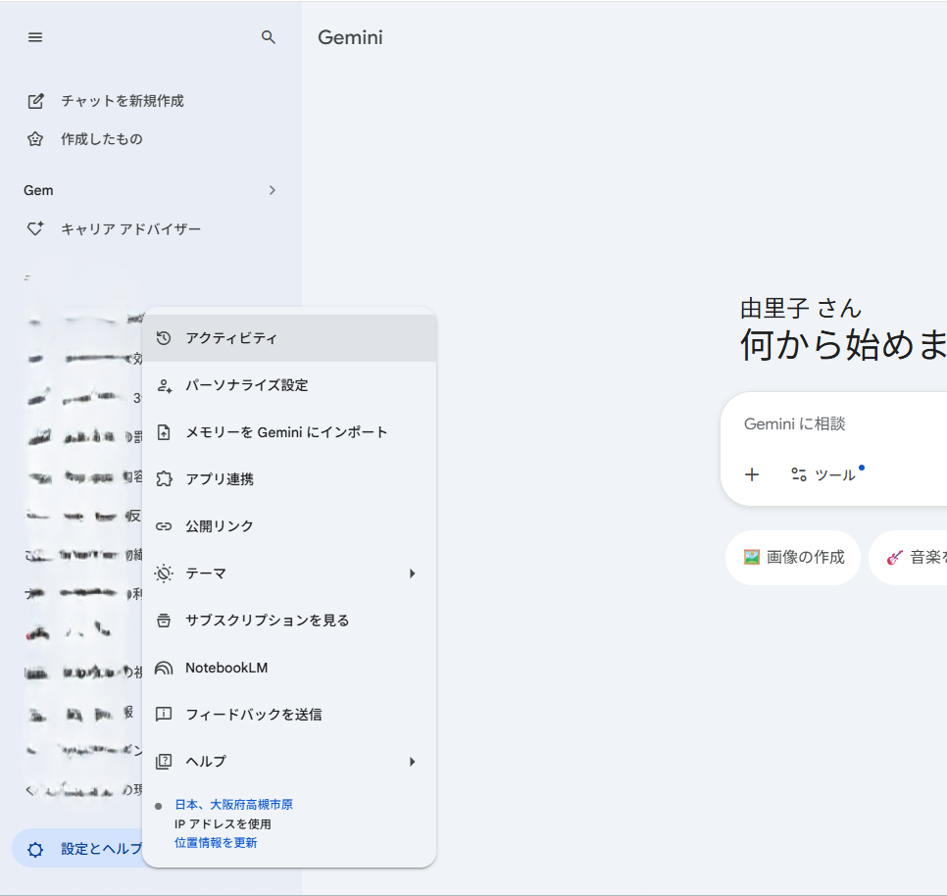Click the plus icon in prompt box
Viewport: 947px width, 896px height.
click(752, 474)
